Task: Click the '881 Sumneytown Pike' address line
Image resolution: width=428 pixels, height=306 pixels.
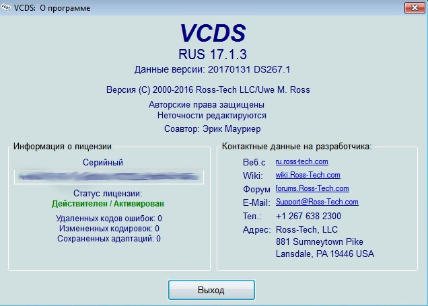Action: pos(320,241)
